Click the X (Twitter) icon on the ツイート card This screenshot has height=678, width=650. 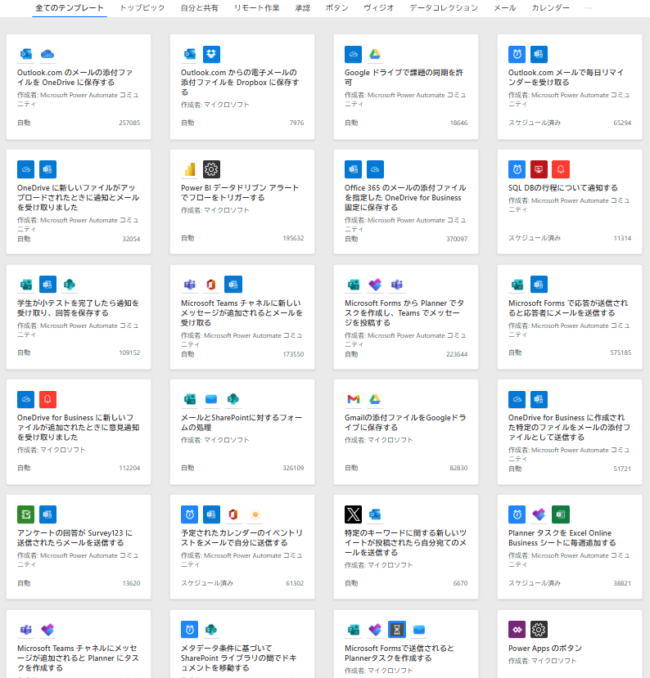pyautogui.click(x=354, y=514)
